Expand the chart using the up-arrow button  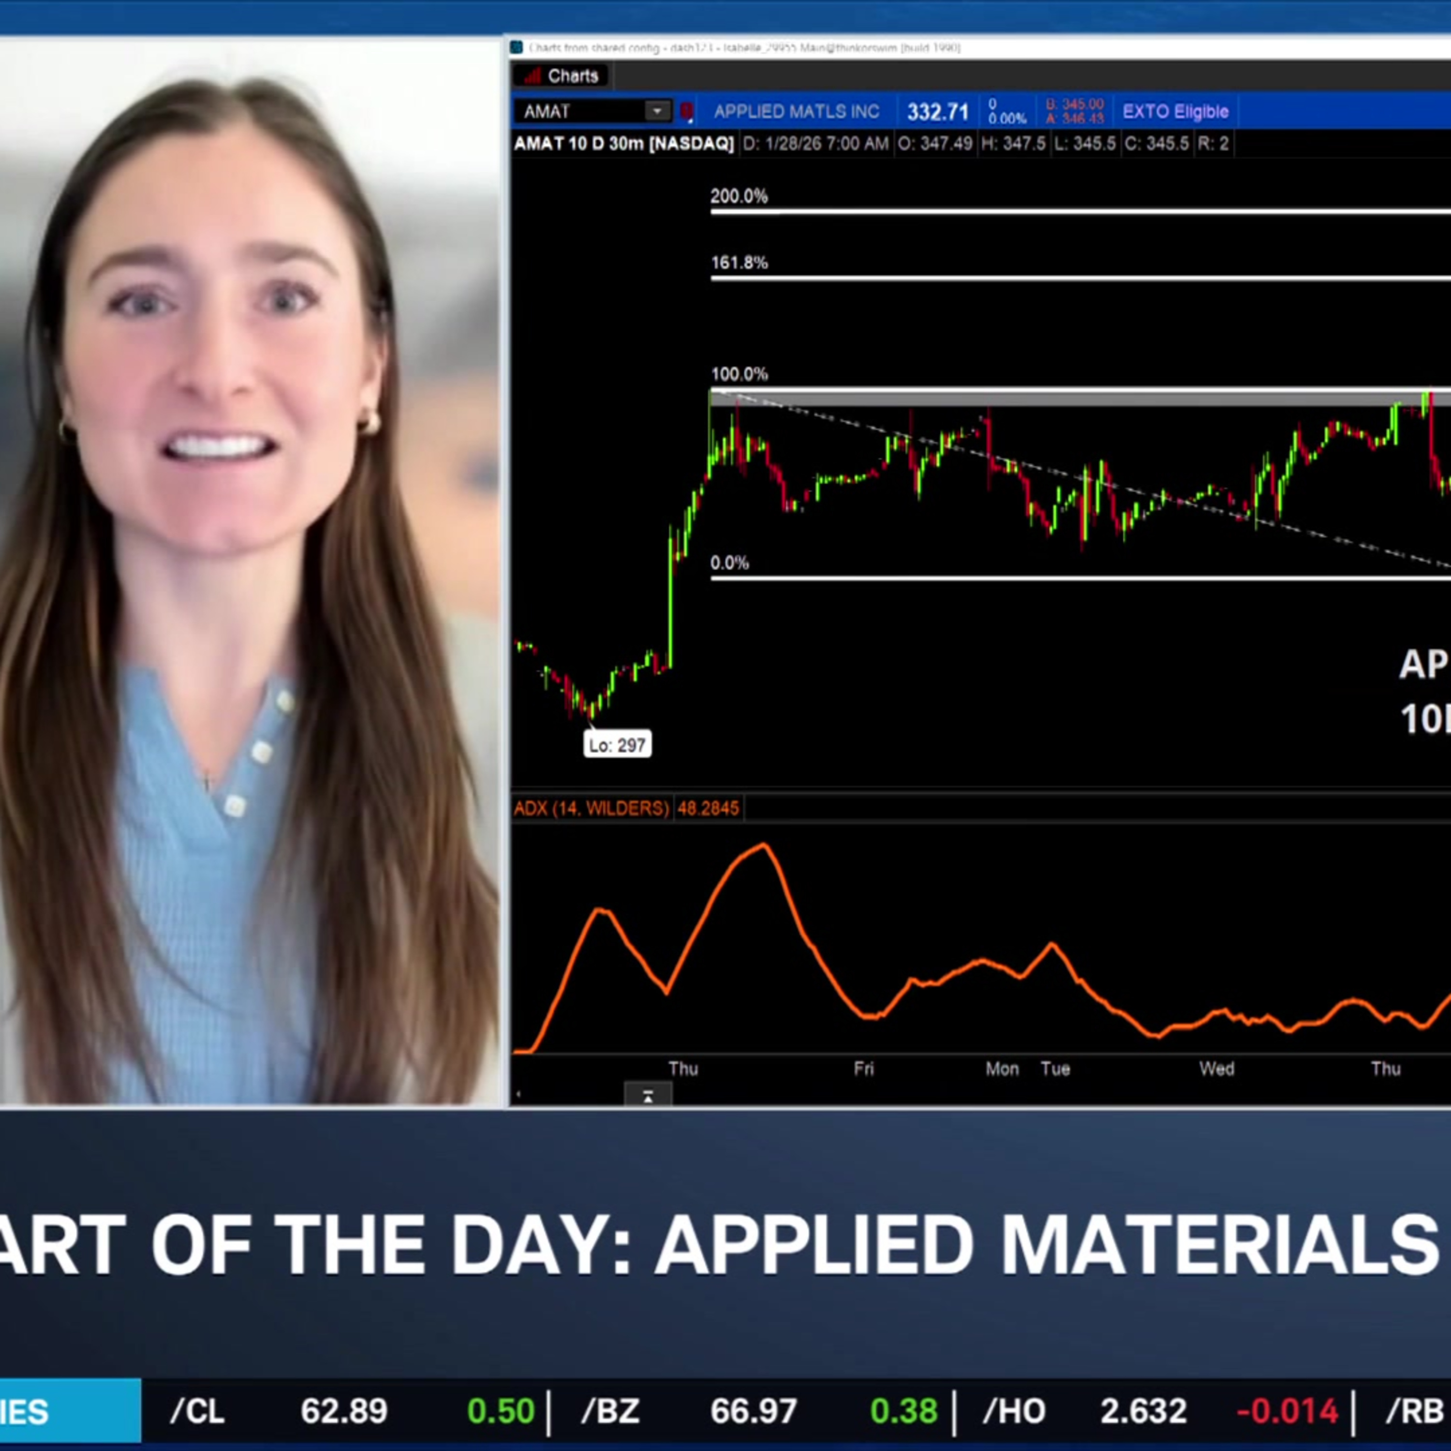click(x=648, y=1096)
